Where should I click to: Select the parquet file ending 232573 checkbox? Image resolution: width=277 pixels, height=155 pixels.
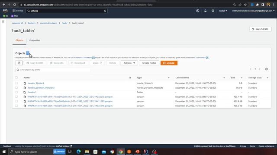coord(16,96)
